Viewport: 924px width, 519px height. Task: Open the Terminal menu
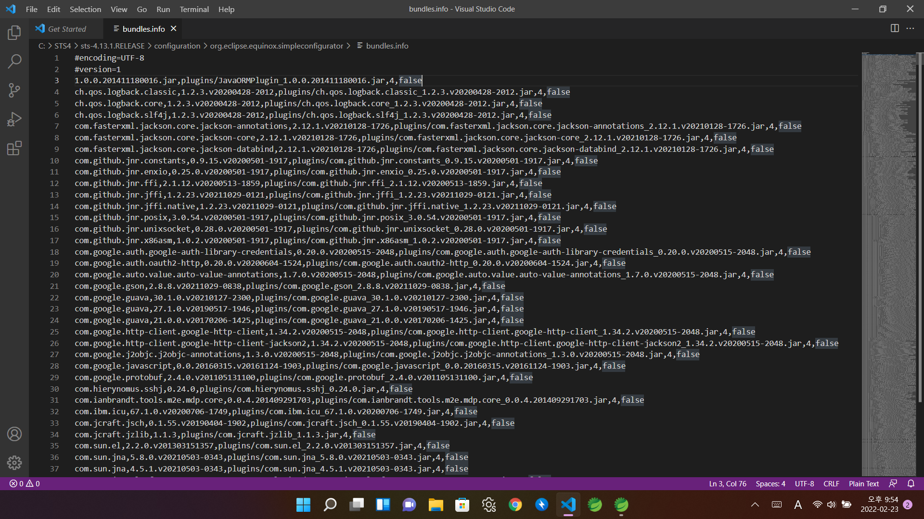(194, 9)
